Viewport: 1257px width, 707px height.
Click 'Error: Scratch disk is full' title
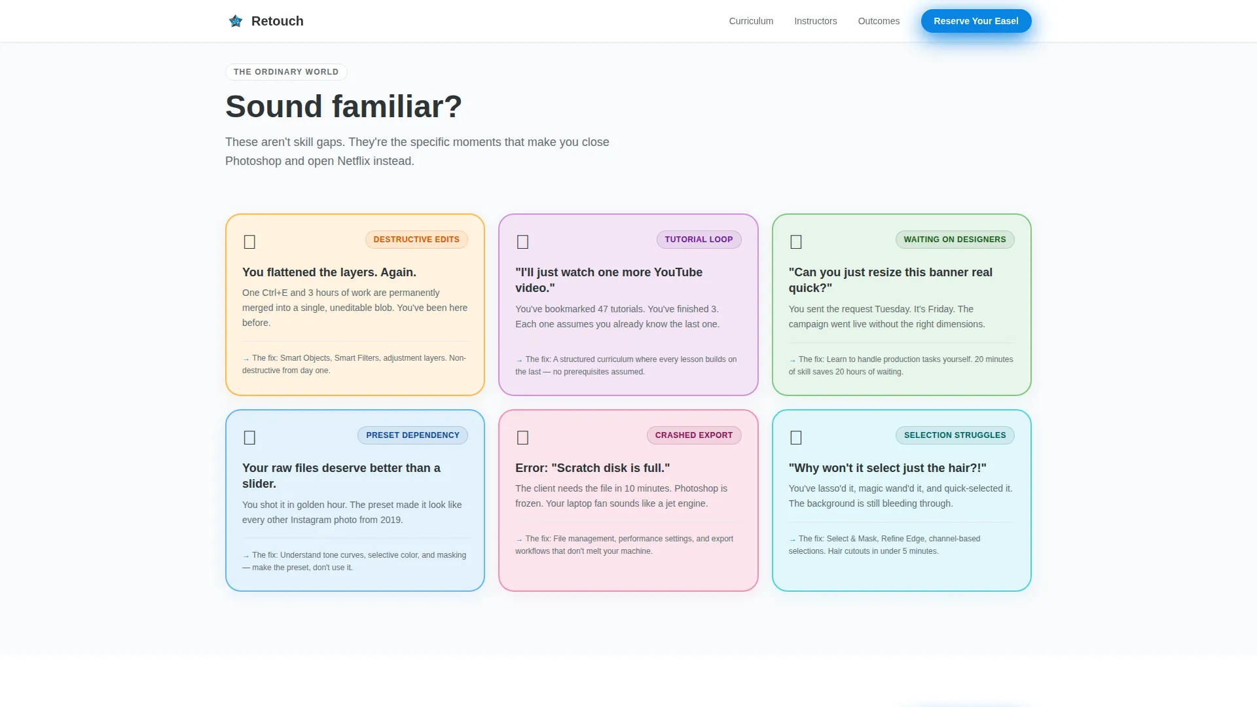[x=592, y=468]
